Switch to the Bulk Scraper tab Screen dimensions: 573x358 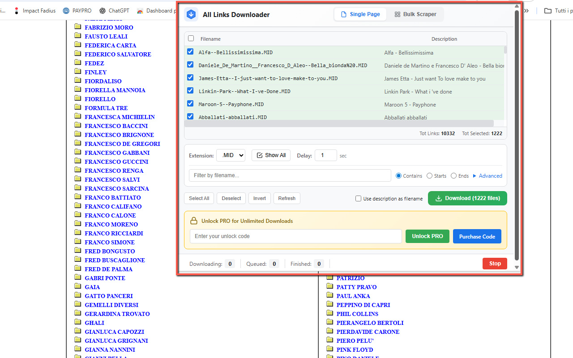[x=415, y=14]
